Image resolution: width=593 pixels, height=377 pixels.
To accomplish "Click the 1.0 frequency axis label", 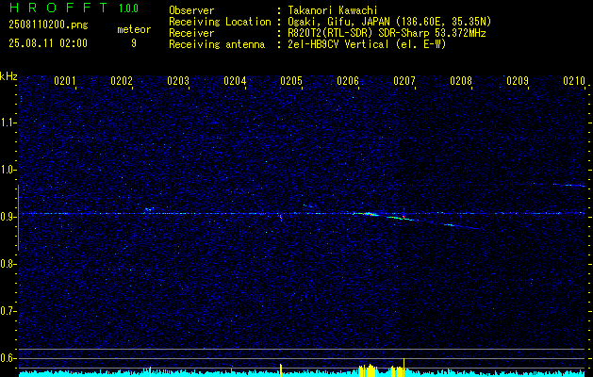I will [8, 170].
